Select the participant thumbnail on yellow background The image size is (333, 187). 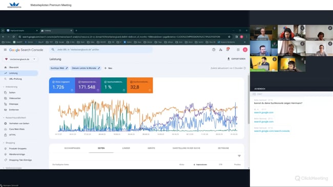pyautogui.click(x=264, y=64)
